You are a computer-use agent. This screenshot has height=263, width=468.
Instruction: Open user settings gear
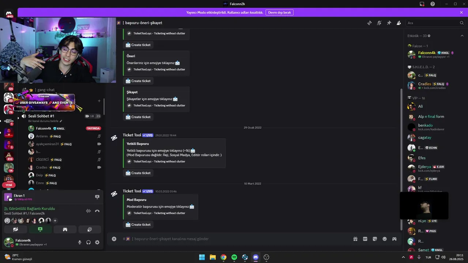click(x=97, y=242)
